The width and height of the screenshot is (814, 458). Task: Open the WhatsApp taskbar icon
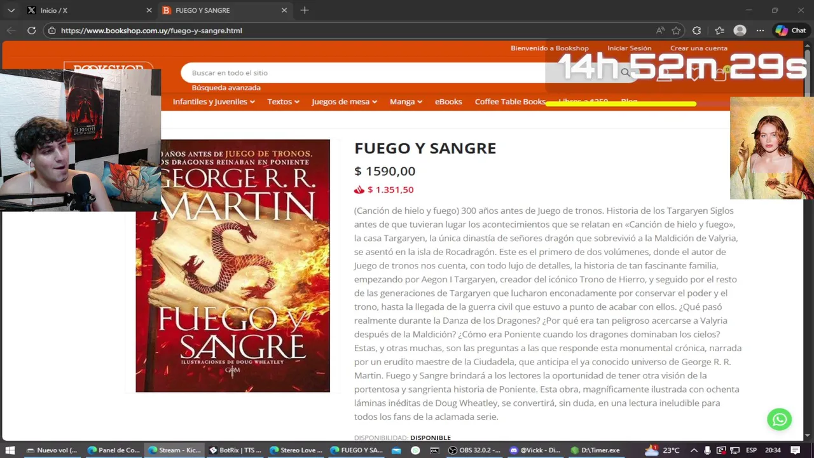click(x=415, y=450)
